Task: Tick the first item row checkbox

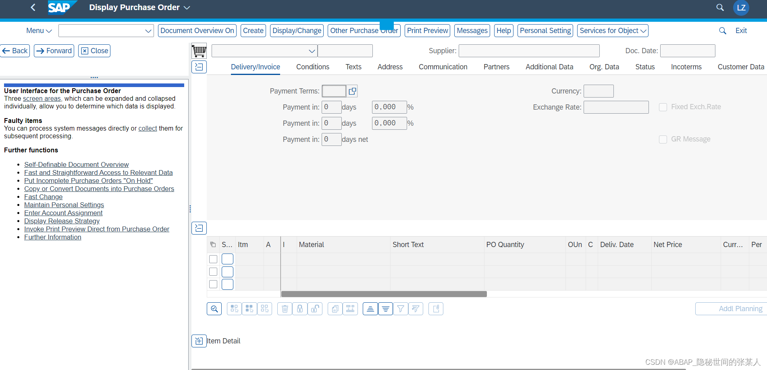Action: coord(213,259)
